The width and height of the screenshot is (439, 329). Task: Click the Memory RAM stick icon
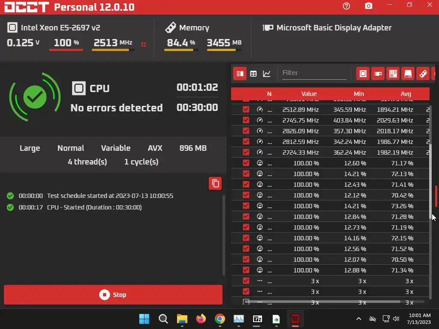171,27
